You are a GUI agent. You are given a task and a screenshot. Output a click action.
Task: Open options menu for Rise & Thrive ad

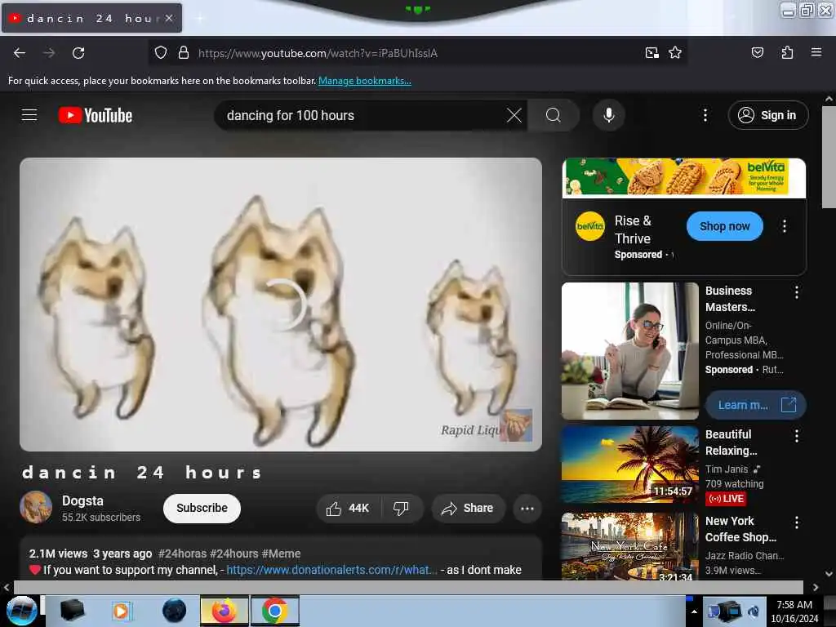coord(784,227)
